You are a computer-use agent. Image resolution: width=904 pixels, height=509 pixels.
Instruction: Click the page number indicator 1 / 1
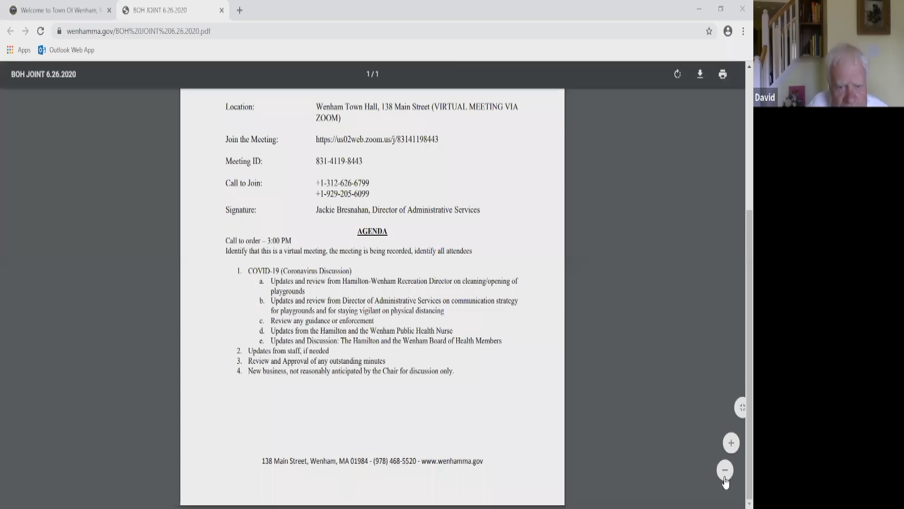(x=372, y=74)
